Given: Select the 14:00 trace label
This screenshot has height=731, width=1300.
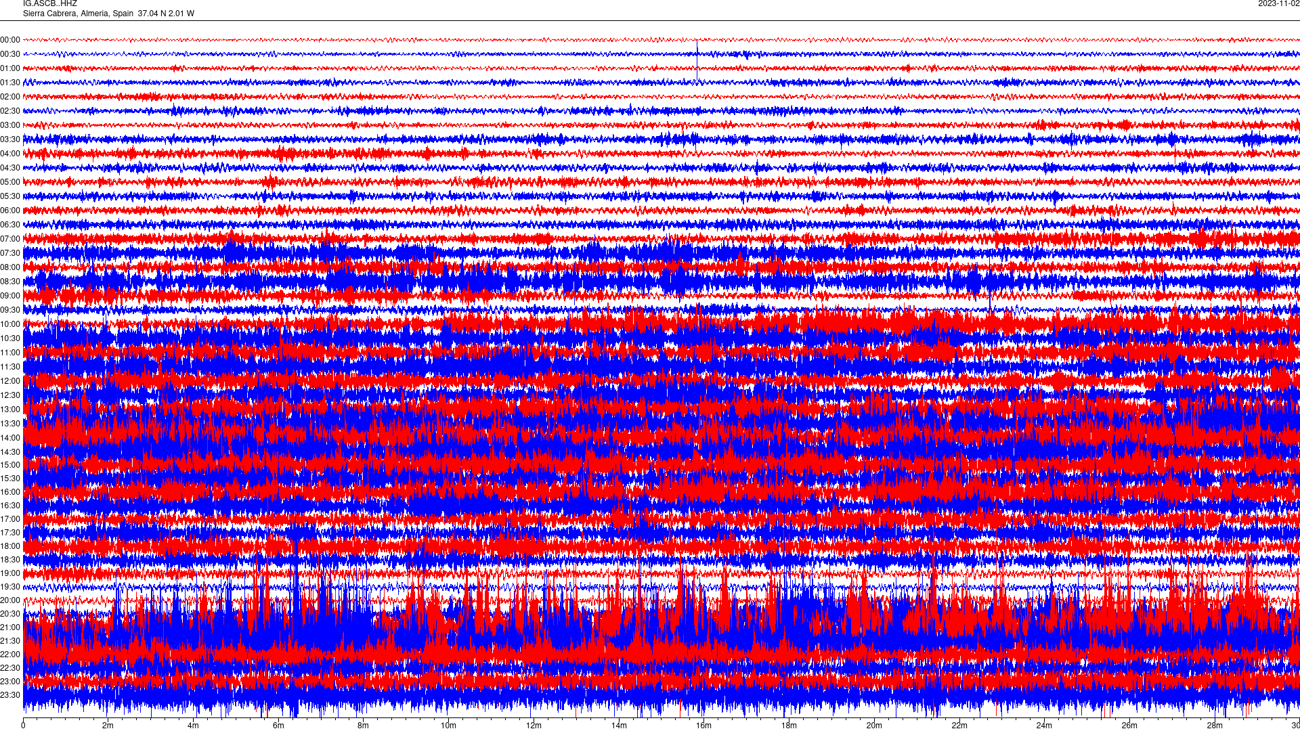Looking at the screenshot, I should tap(10, 438).
